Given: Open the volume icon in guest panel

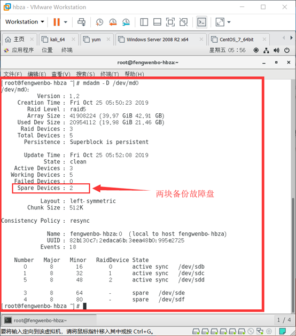Looking at the screenshot, I should [x=276, y=50].
